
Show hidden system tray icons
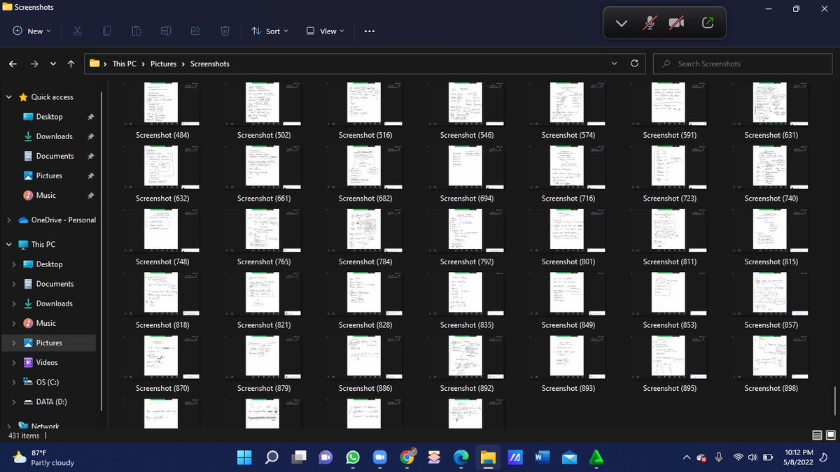[x=687, y=457]
